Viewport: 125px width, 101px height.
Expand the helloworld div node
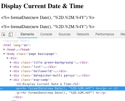pos(11,71)
